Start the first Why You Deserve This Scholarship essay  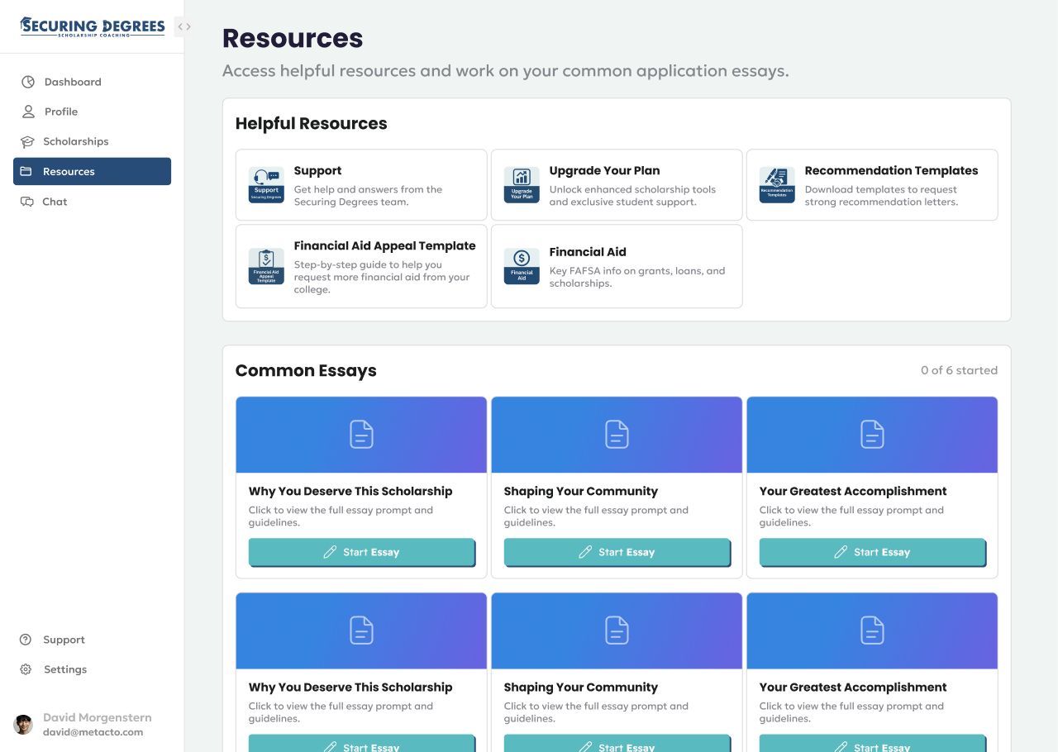click(361, 552)
